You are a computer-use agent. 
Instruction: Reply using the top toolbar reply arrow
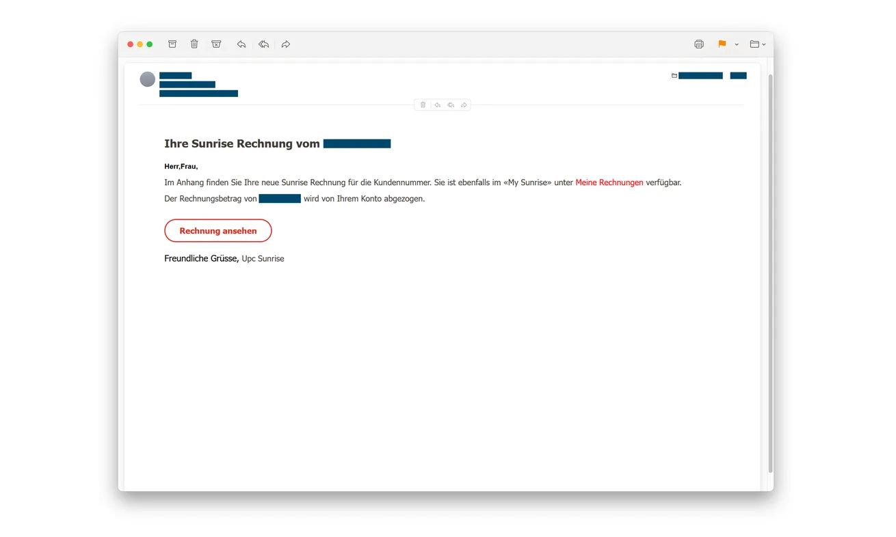241,44
